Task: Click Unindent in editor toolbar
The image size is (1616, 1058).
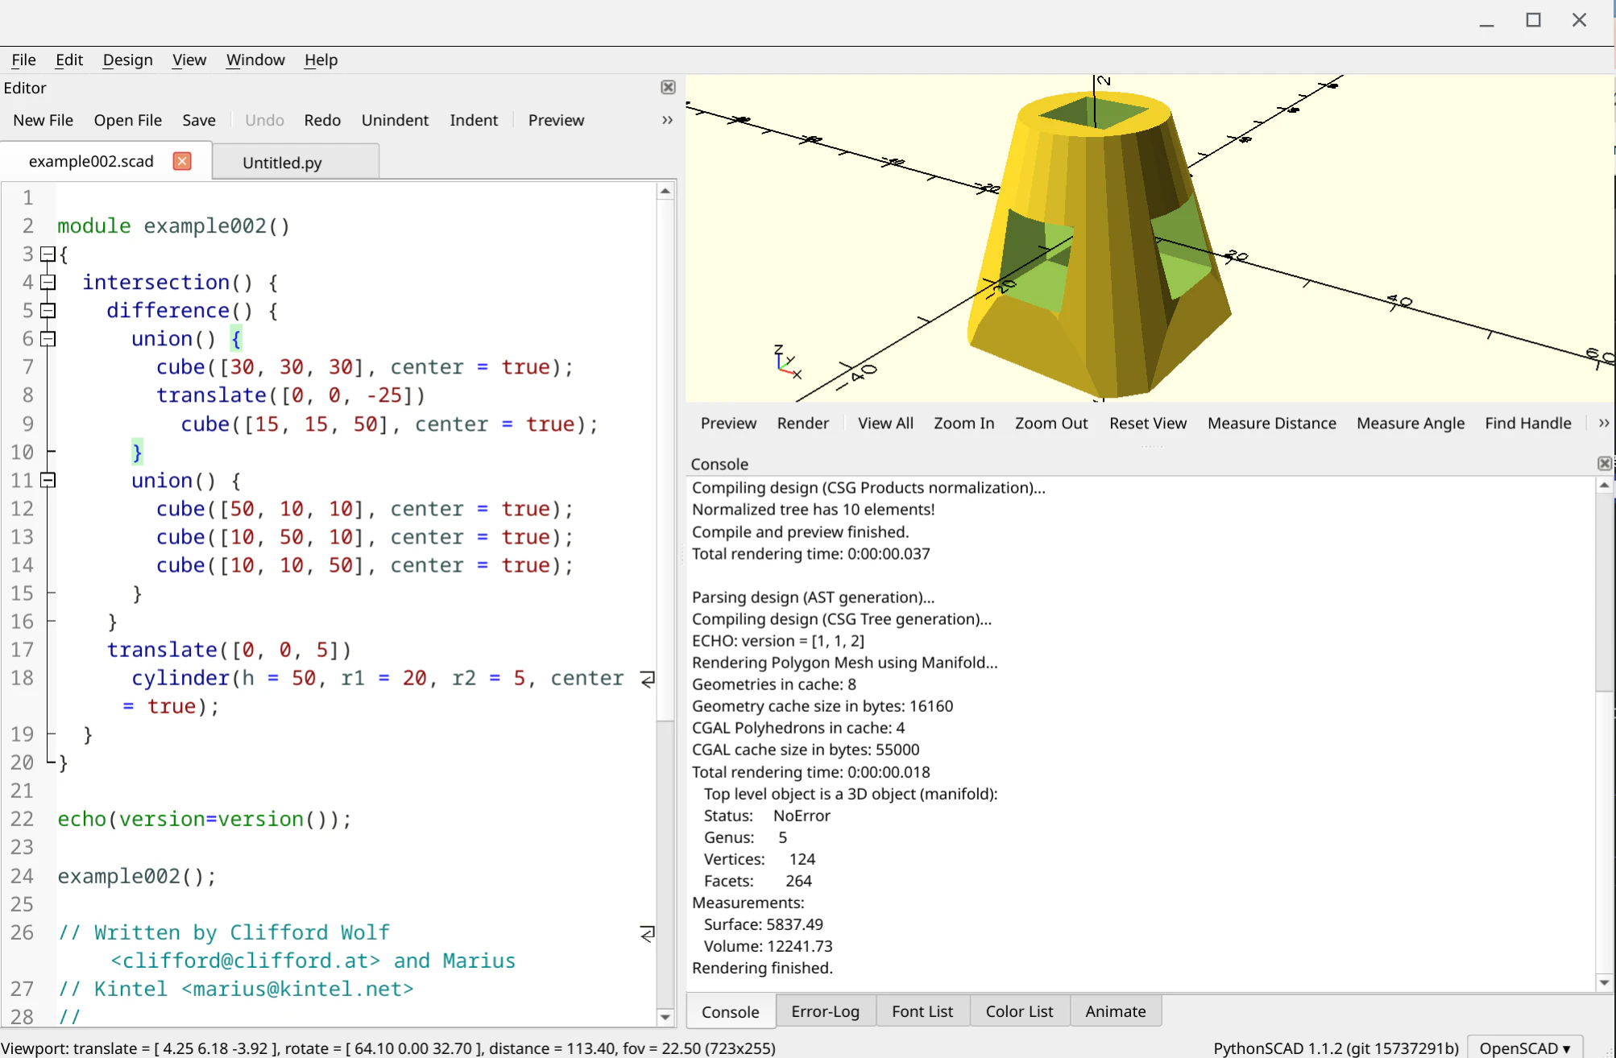Action: (x=395, y=120)
